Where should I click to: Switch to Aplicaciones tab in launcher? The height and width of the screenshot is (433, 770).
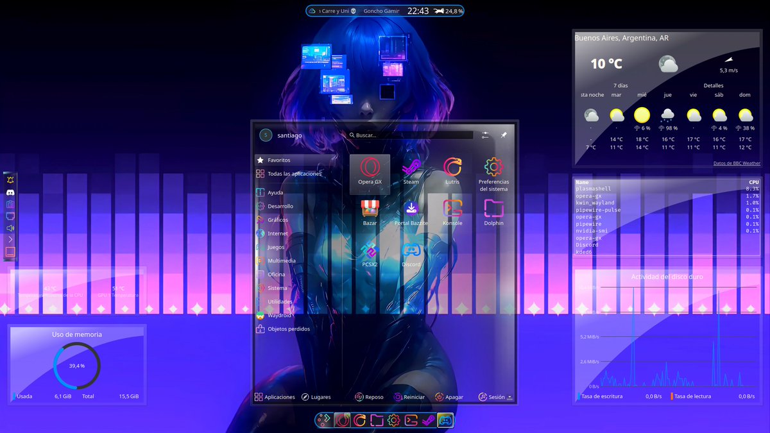[x=275, y=397]
